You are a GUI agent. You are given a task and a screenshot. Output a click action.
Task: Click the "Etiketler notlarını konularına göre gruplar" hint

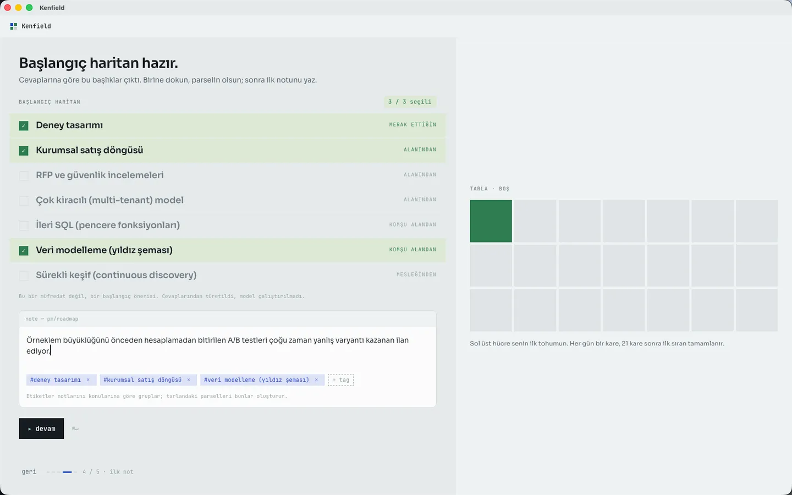point(157,396)
